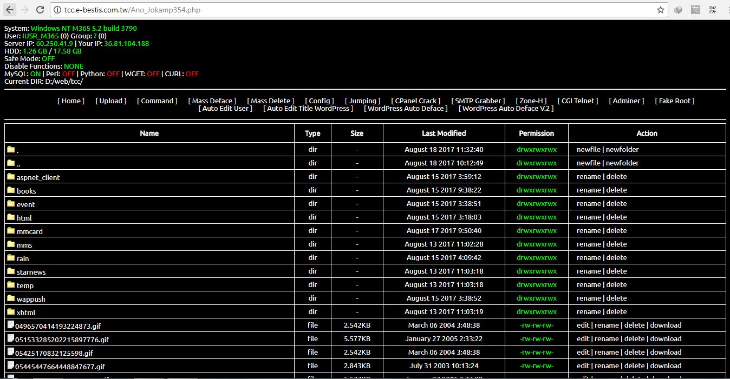Click the folder icon beside aspnet_client
Image resolution: width=730 pixels, height=379 pixels.
click(x=11, y=177)
